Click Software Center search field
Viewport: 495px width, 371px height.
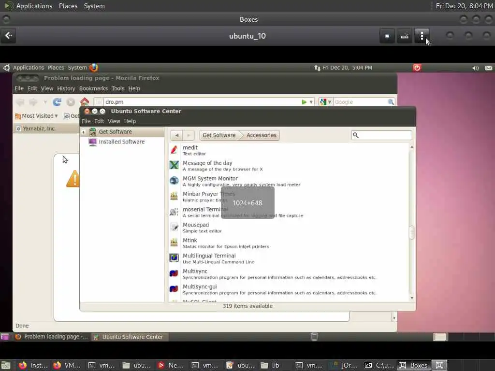coord(381,135)
